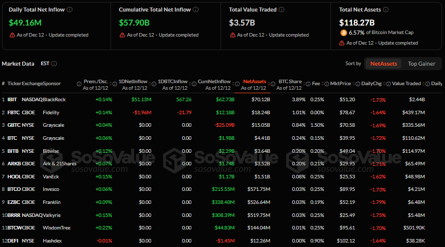Click the $57.90B cumulative inflow value
The image size is (445, 247).
click(134, 23)
